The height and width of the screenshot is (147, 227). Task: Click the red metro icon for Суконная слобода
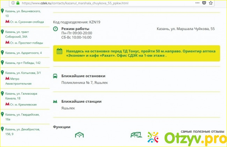pyautogui.click(x=7, y=22)
